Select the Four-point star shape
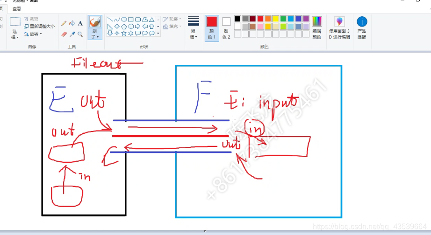The height and width of the screenshot is (235, 431). tap(117, 33)
